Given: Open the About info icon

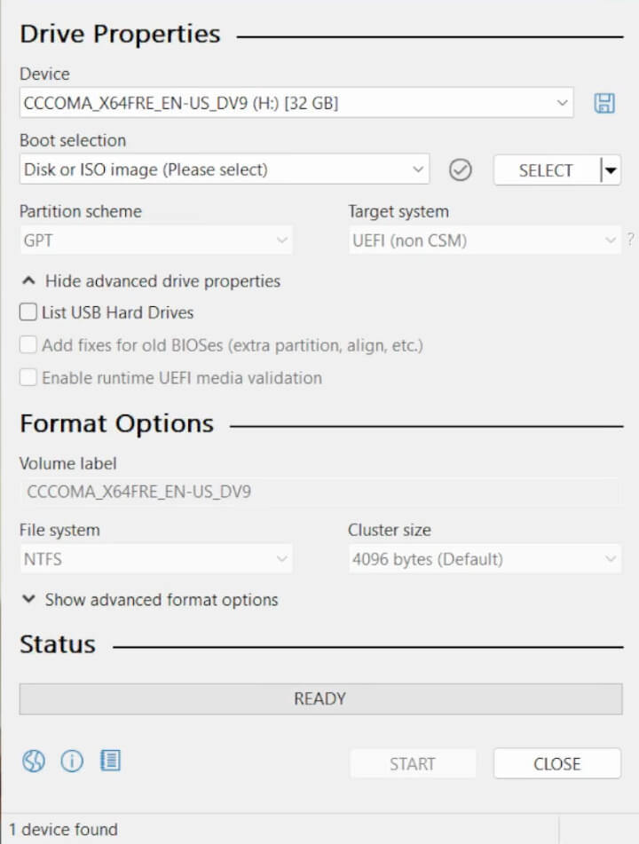Looking at the screenshot, I should (x=71, y=761).
